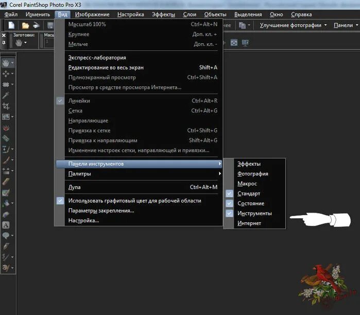Open the Слои menu

190,14
